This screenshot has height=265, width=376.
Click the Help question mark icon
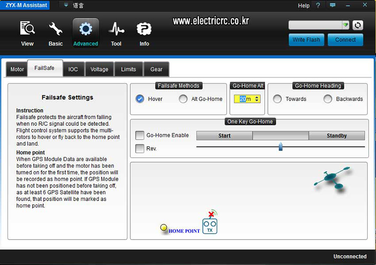318,5
